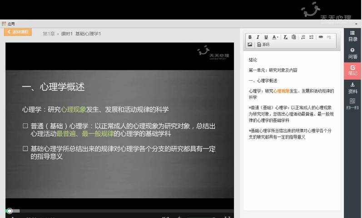Toggle the 源码 source code view
The image size is (362, 218).
263,44
